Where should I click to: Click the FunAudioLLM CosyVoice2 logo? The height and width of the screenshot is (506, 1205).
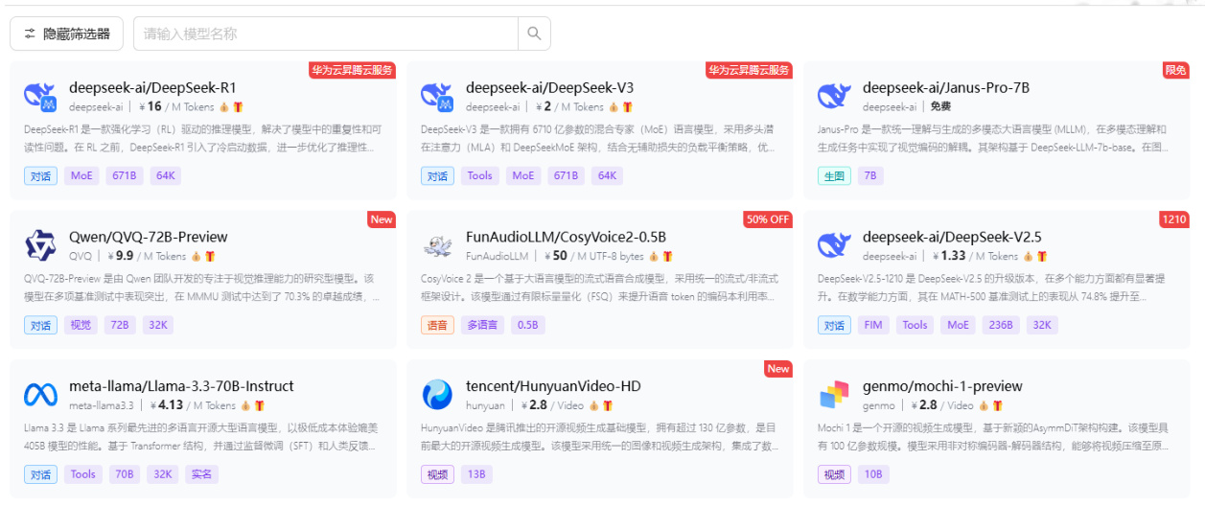pos(437,245)
